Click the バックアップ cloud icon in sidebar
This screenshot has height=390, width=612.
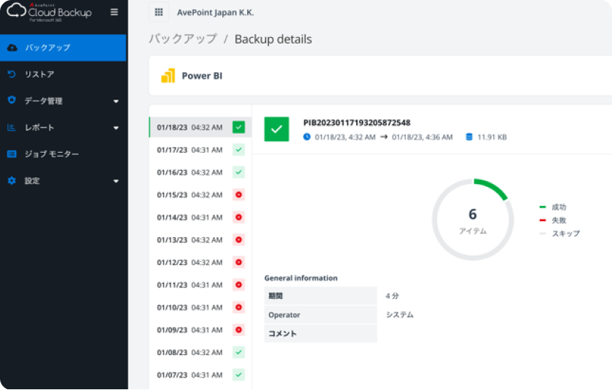point(12,47)
